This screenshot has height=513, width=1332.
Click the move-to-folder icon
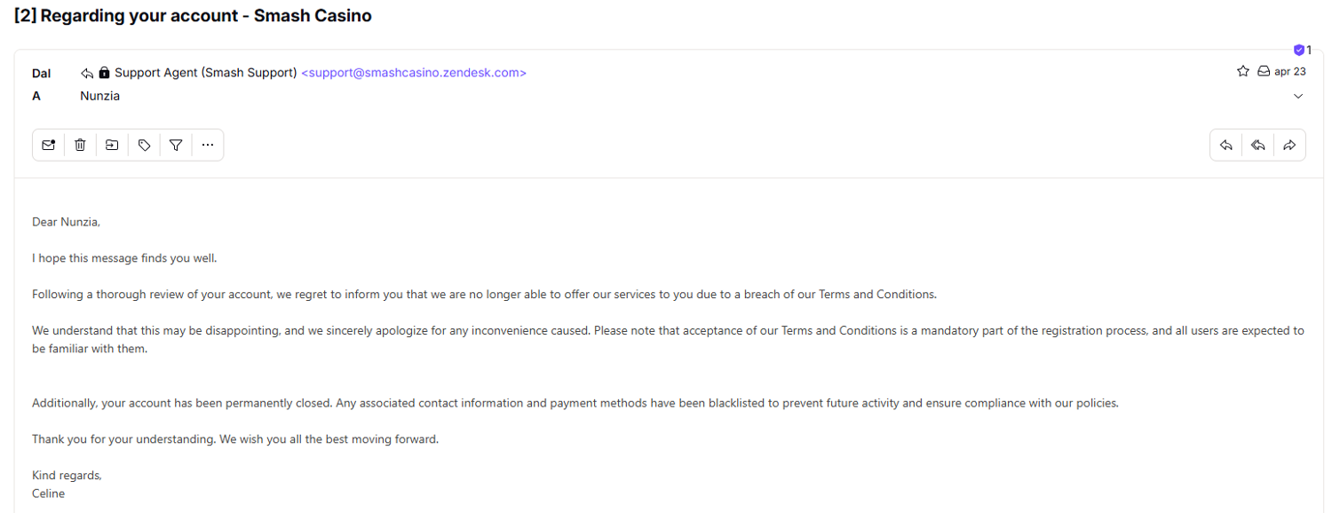(x=112, y=146)
